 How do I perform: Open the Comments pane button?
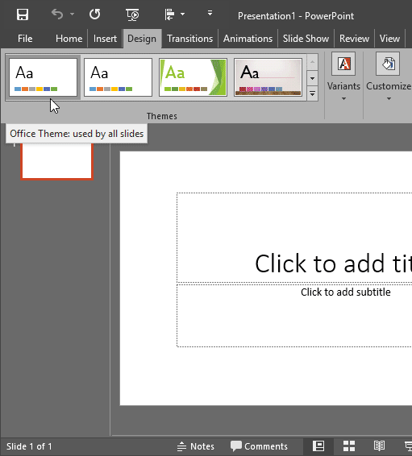pos(259,446)
